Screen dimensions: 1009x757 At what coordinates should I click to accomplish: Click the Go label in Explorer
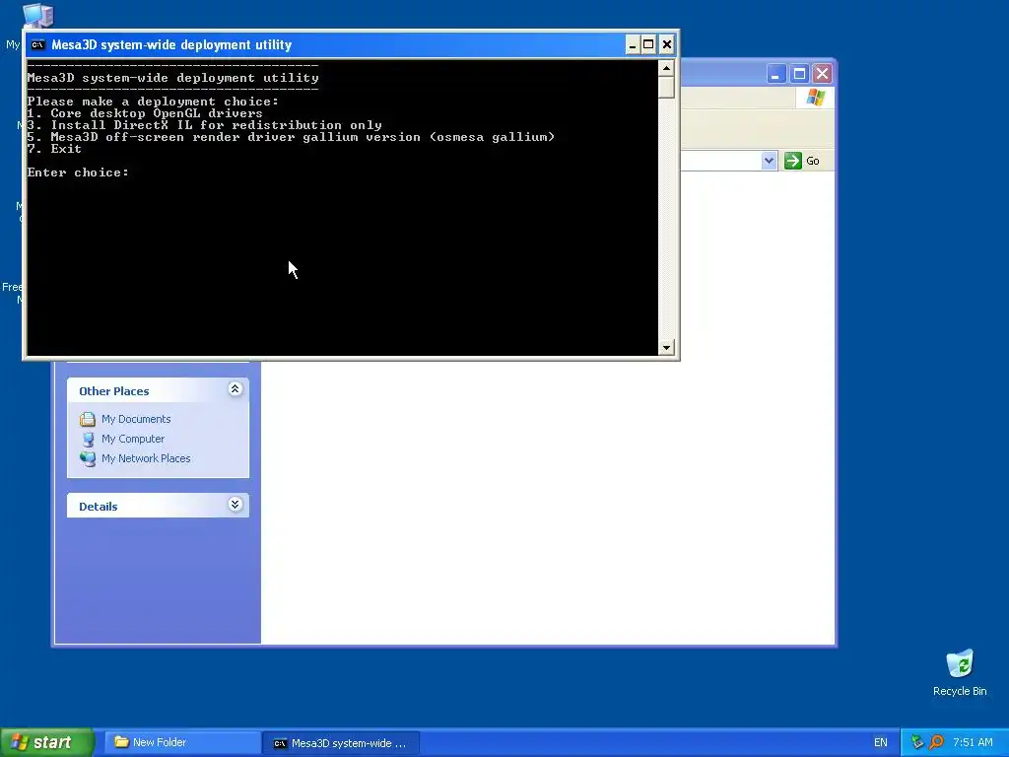[x=813, y=161]
